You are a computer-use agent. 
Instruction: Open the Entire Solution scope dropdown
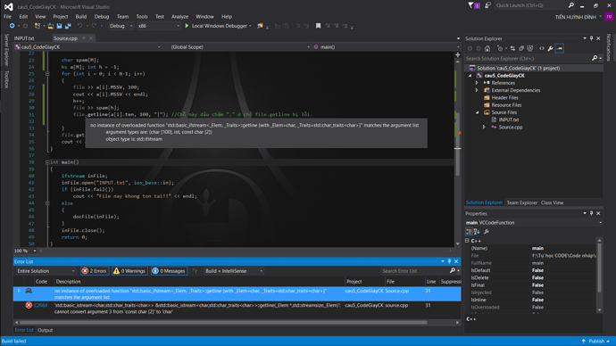[46, 271]
